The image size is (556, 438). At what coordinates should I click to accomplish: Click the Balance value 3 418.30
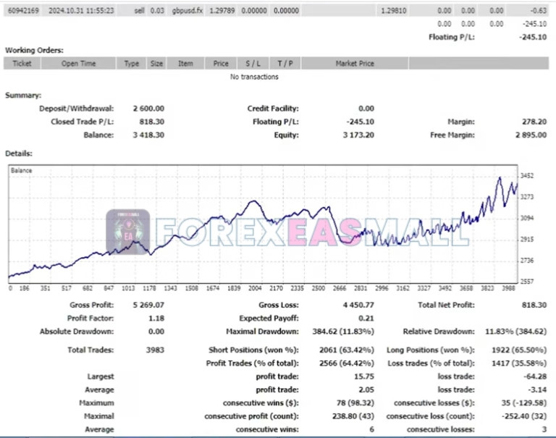pyautogui.click(x=148, y=135)
